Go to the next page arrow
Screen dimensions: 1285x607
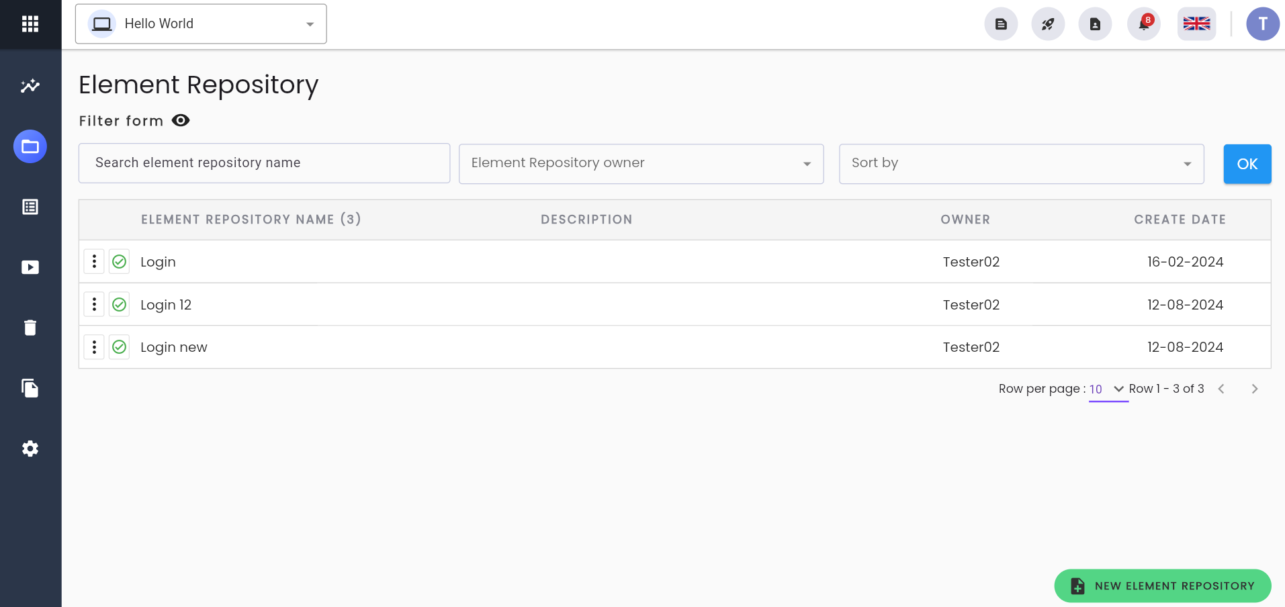(x=1254, y=389)
